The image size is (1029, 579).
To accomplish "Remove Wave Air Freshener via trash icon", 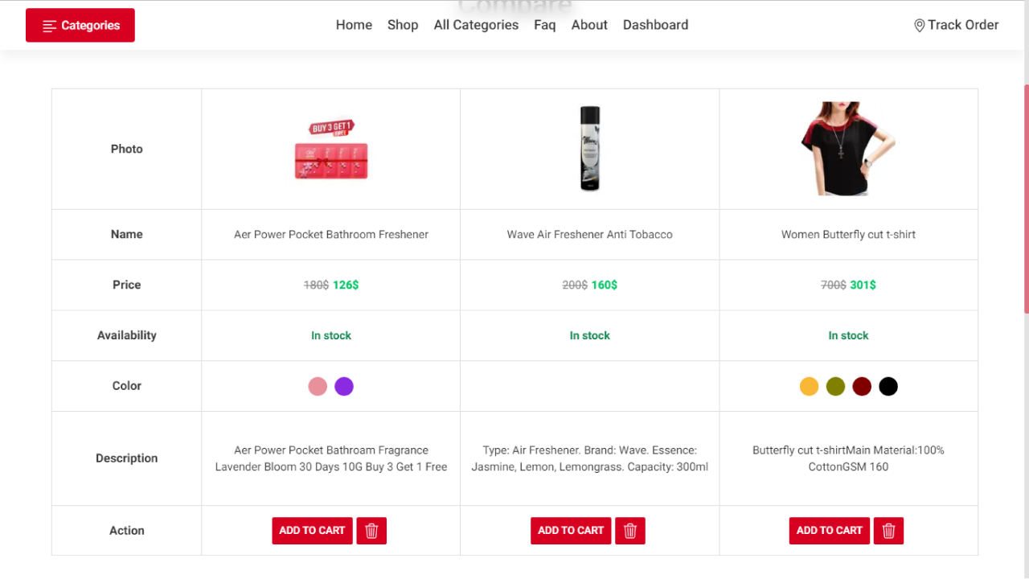I will point(630,531).
